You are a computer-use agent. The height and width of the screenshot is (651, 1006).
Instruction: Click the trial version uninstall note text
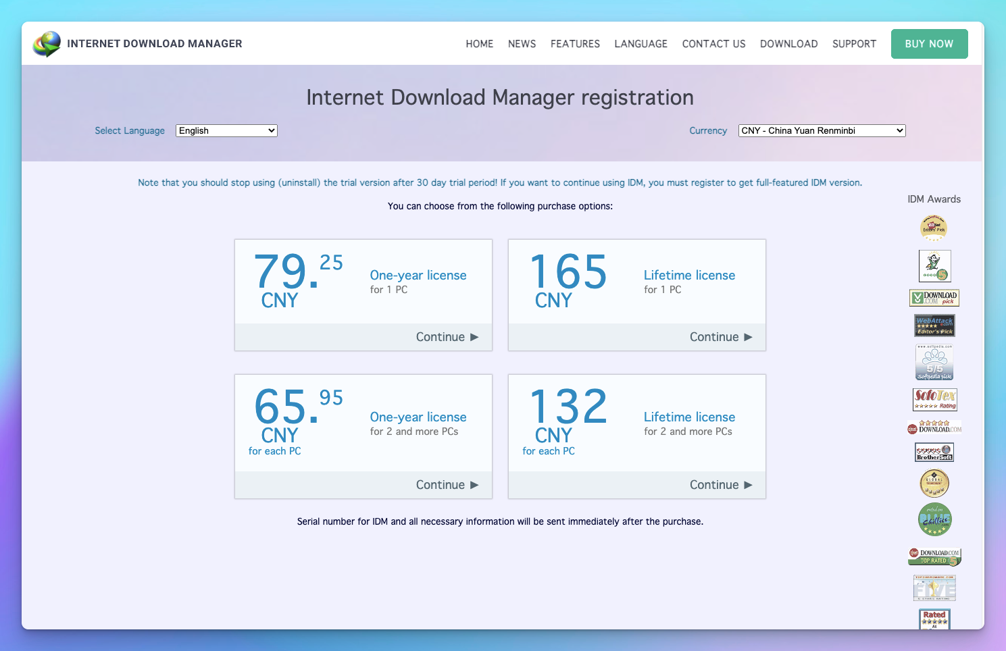click(x=500, y=183)
